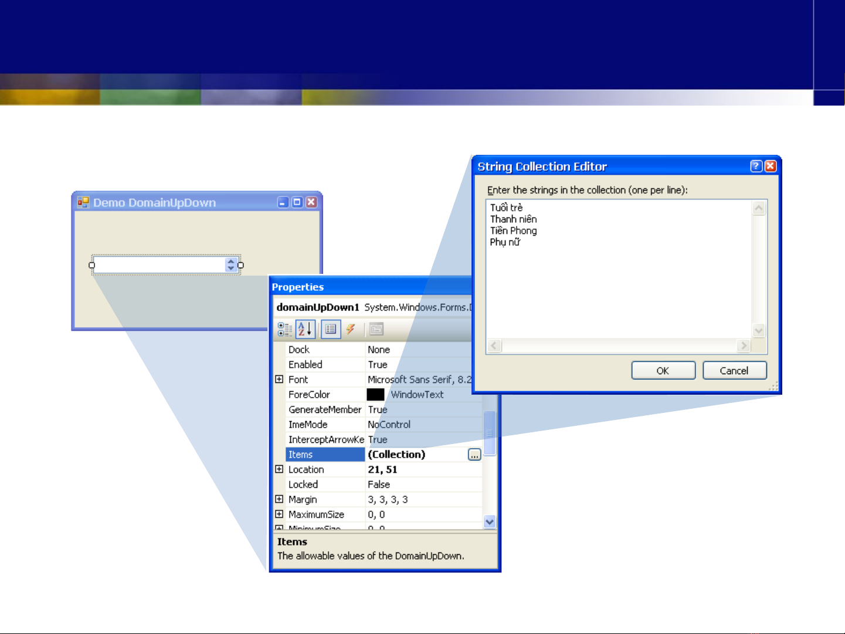This screenshot has width=845, height=634.
Task: Click the black ForeColor swatch
Action: 375,395
